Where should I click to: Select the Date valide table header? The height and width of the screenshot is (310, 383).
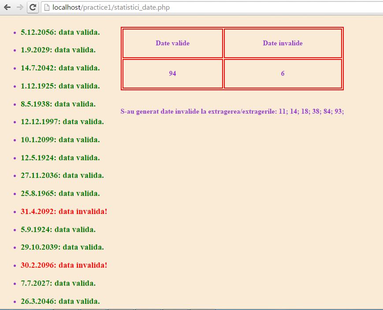pos(172,43)
